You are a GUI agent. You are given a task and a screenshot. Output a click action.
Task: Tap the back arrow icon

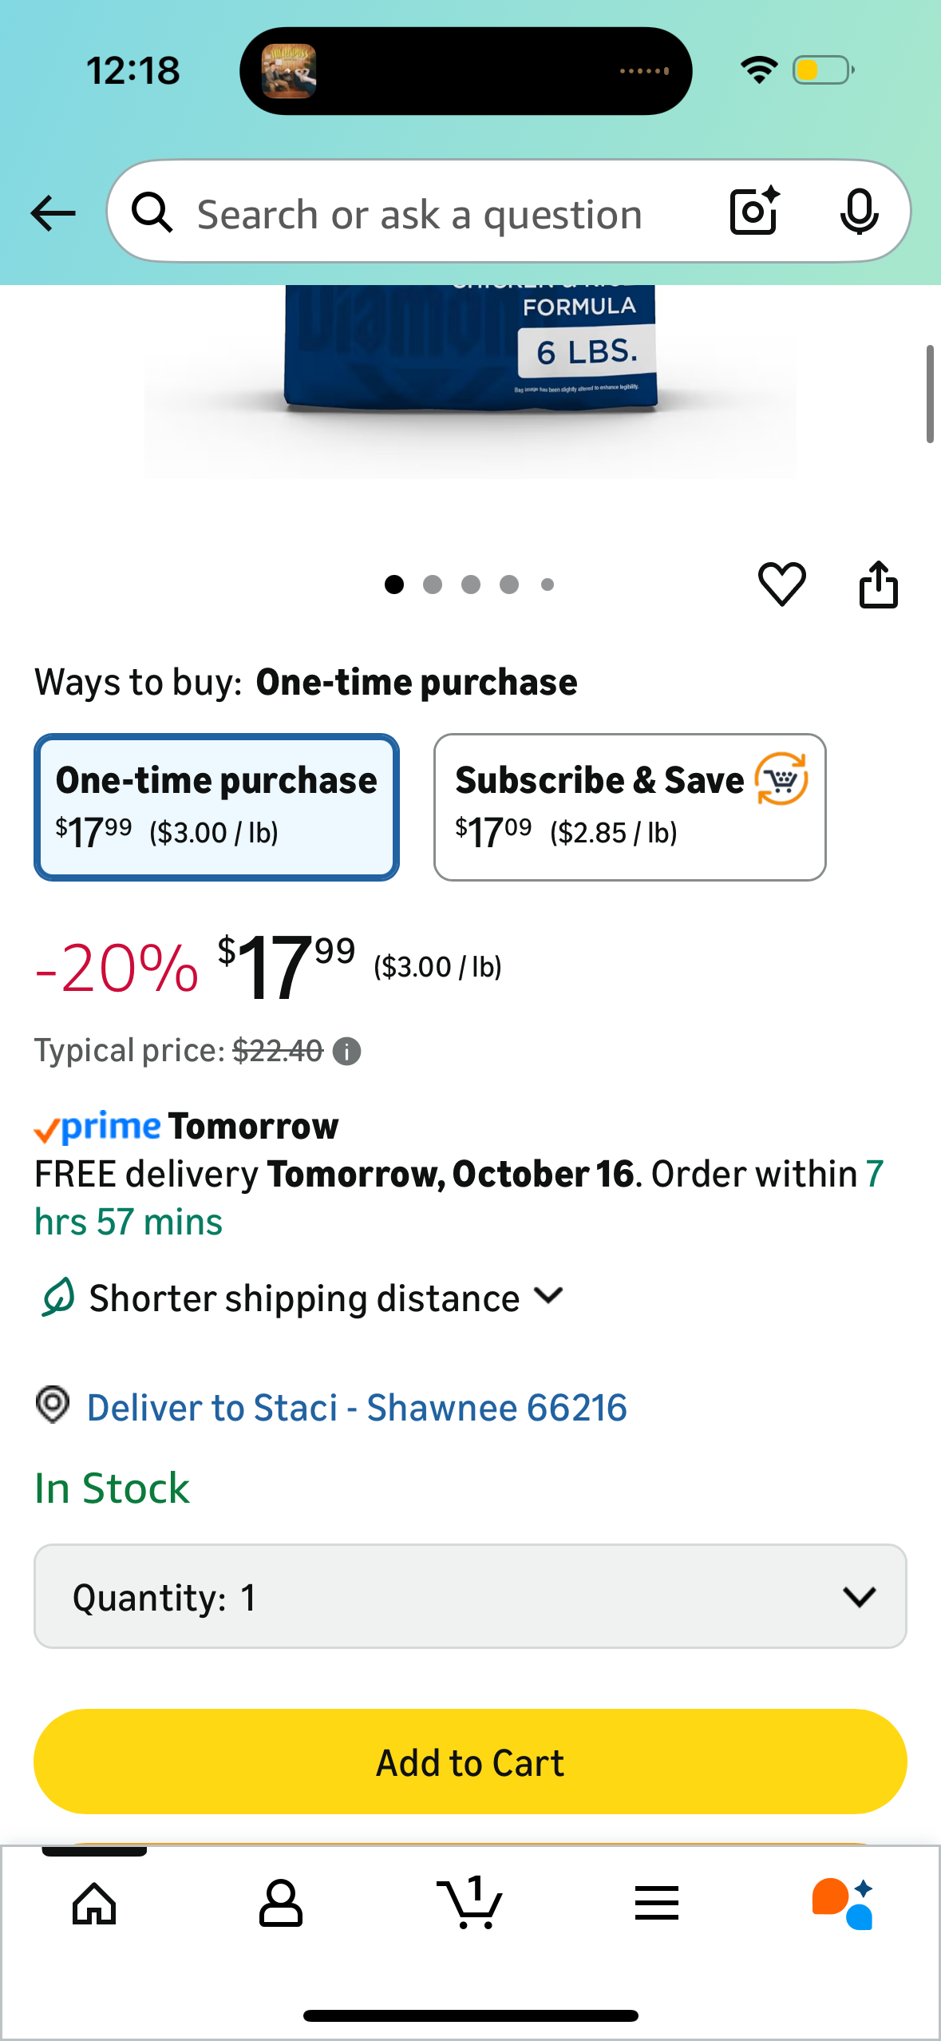coord(53,213)
